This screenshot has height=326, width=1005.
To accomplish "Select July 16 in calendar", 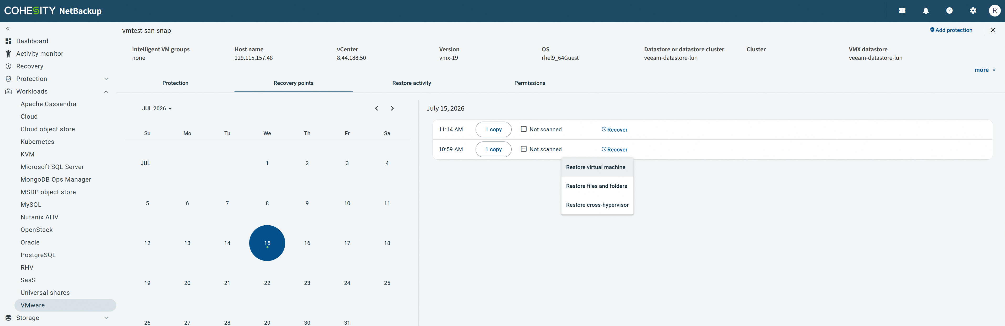I will (x=307, y=243).
